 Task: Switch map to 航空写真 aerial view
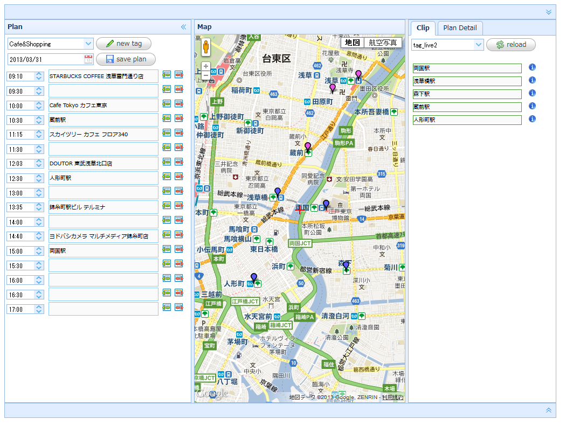pyautogui.click(x=383, y=43)
